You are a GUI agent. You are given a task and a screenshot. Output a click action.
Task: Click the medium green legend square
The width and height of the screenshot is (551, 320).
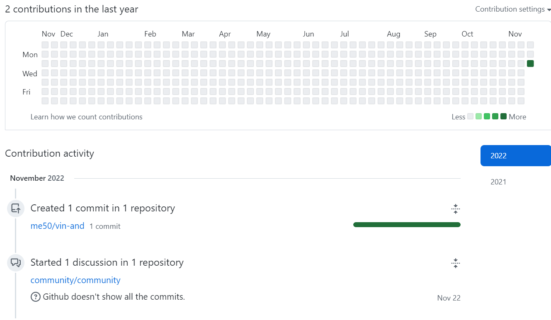tap(486, 116)
